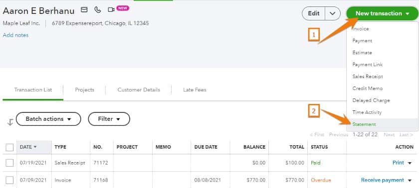This screenshot has width=419, height=188.
Task: Click the sort arrow icon beside Batch actions
Action: pos(10,122)
